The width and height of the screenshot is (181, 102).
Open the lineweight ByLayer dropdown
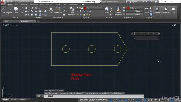(143, 11)
